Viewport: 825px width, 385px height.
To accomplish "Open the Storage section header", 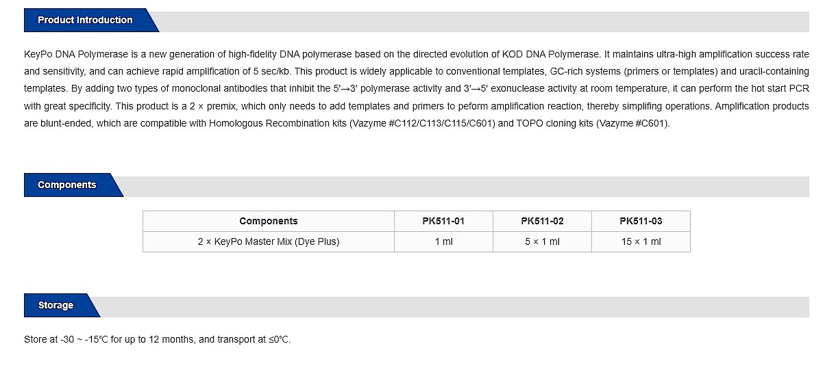I will click(56, 306).
